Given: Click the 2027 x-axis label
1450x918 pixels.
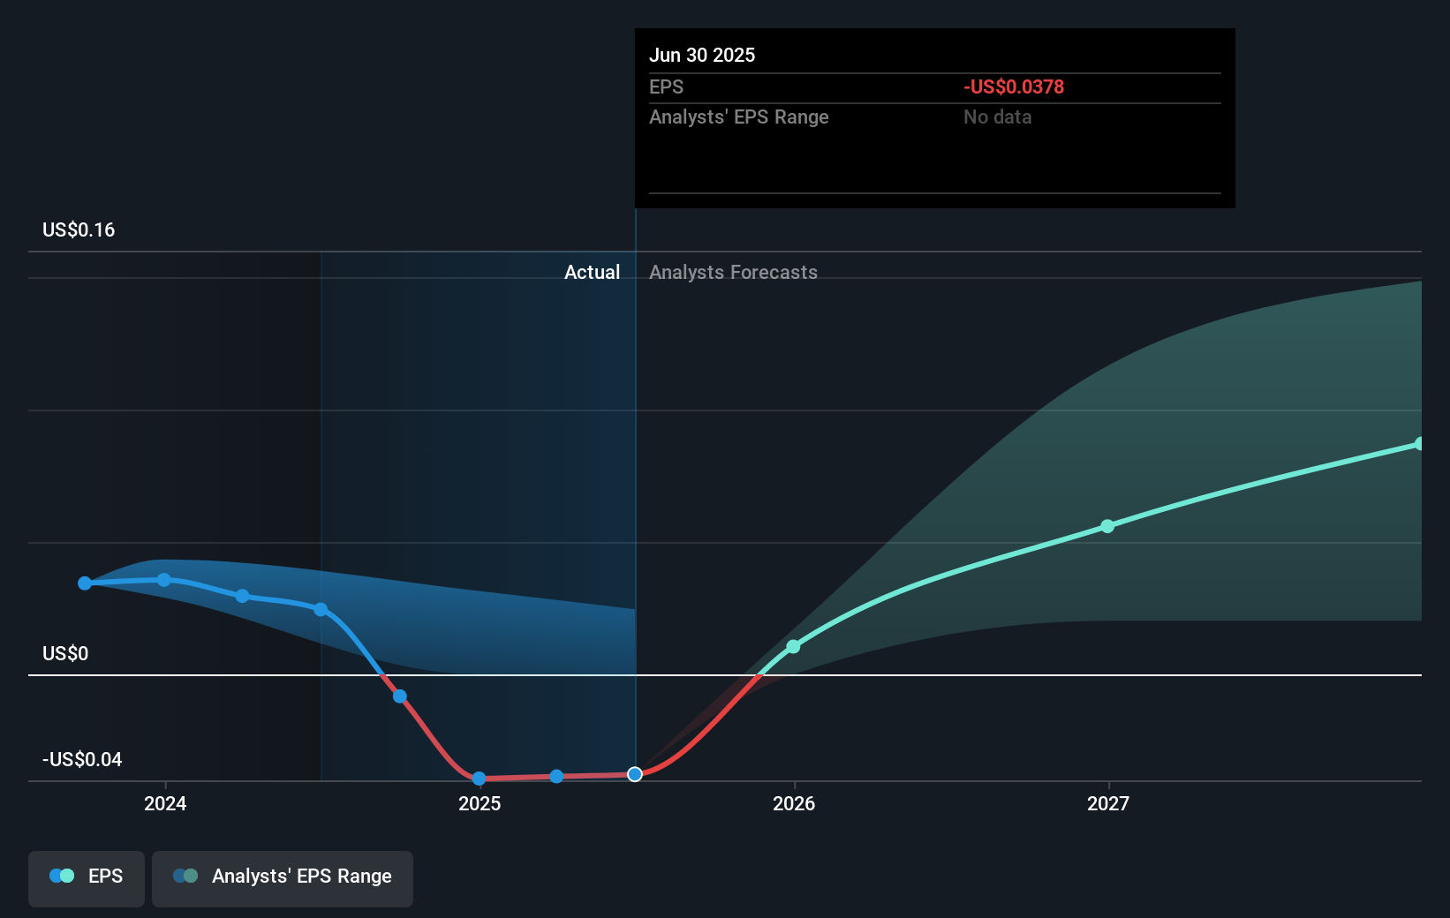Looking at the screenshot, I should coord(1108,803).
